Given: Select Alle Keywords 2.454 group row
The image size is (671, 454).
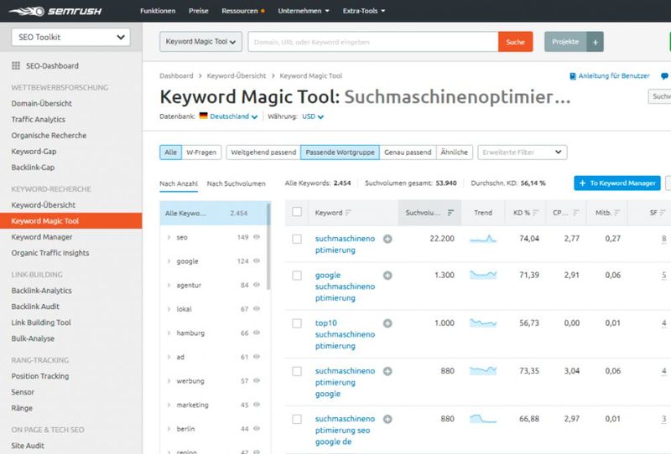Looking at the screenshot, I should [213, 213].
